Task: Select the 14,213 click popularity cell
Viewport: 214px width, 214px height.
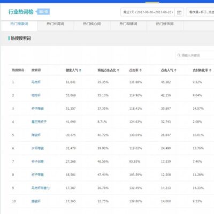Action: [x=166, y=188]
